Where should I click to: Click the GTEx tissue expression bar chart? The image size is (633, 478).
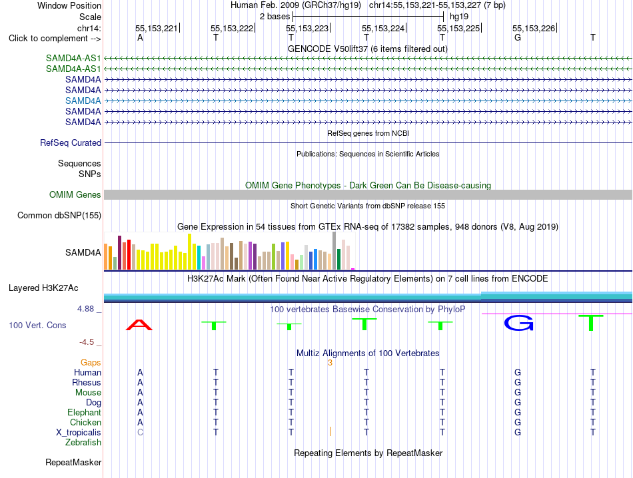coord(229,251)
